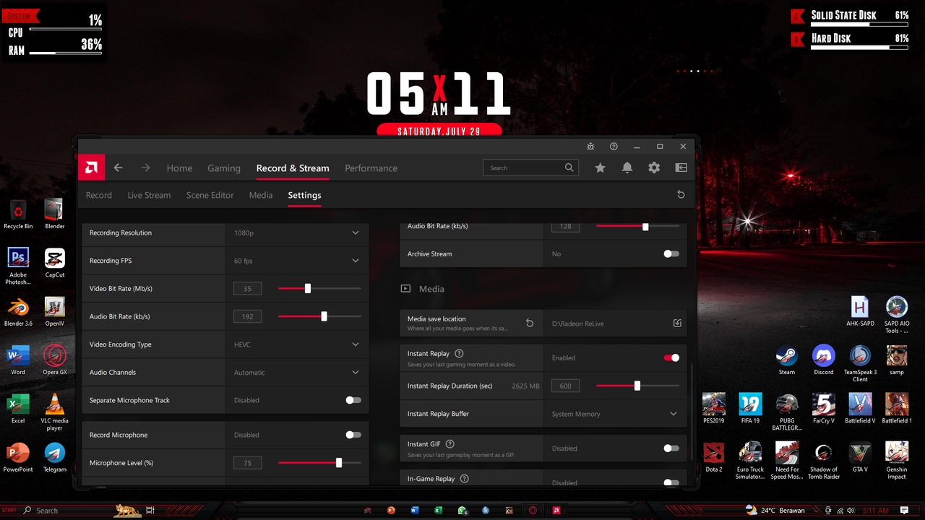Enable Separate Microphone Track toggle

pos(353,400)
